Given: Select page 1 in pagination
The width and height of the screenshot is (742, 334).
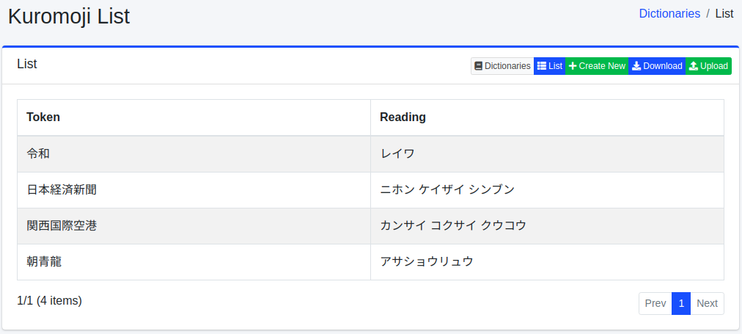Looking at the screenshot, I should (x=681, y=303).
